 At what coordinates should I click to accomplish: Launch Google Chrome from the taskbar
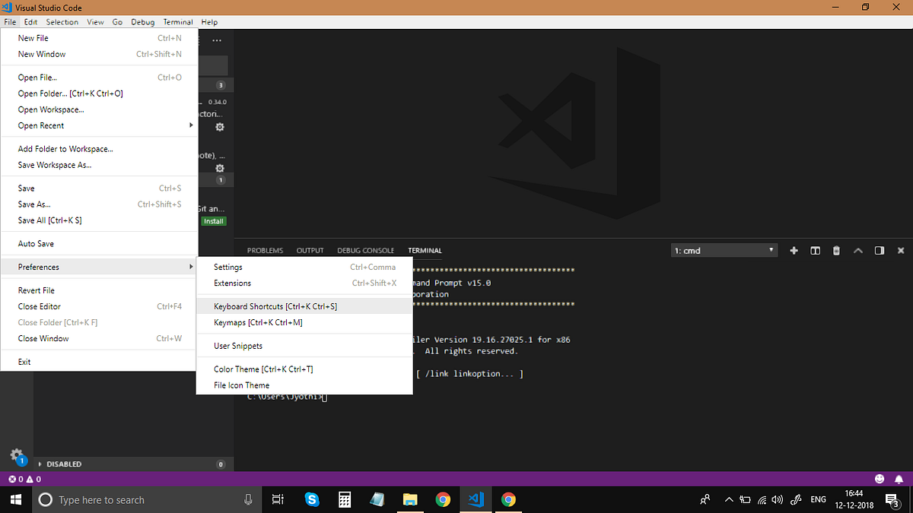coord(443,499)
